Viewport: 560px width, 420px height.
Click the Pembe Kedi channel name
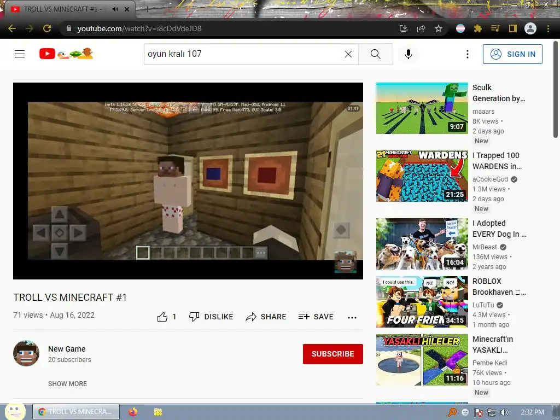click(x=489, y=363)
